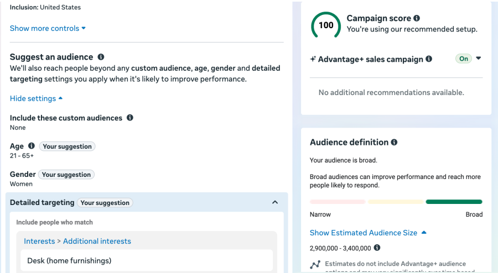This screenshot has width=498, height=273.
Task: Toggle the Advantage+ sales campaign On switch
Action: [x=463, y=59]
